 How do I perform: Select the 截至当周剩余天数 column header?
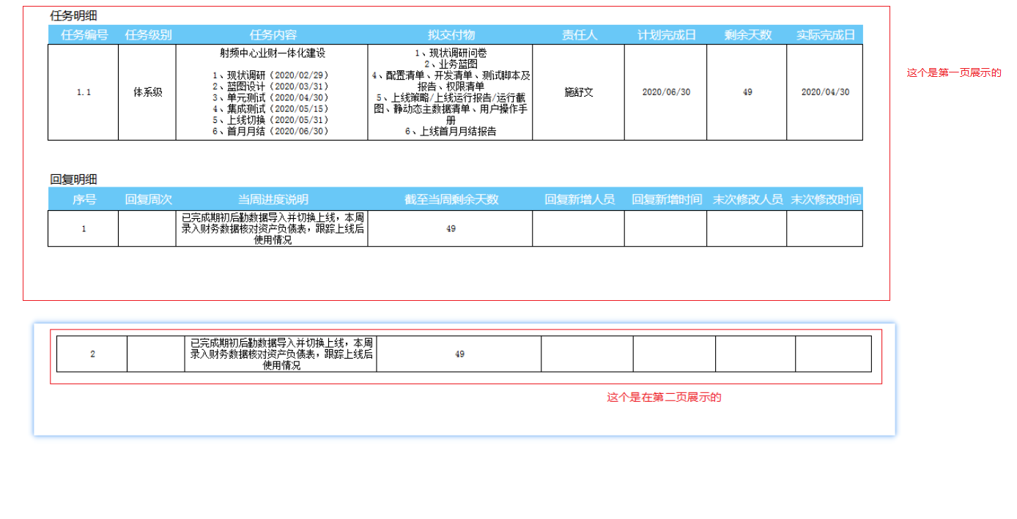[451, 199]
